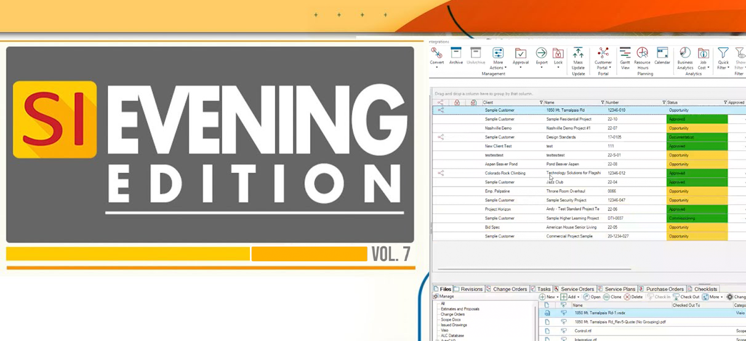The width and height of the screenshot is (746, 341).
Task: Click the share icon column header
Action: click(x=441, y=102)
